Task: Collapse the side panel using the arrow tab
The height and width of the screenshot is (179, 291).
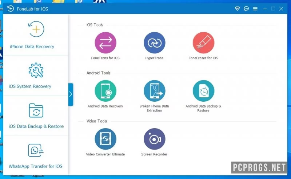Action: pos(71,94)
